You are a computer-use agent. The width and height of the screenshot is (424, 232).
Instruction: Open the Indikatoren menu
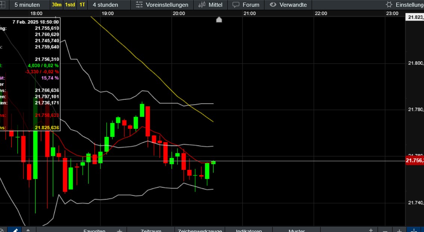coord(249,231)
